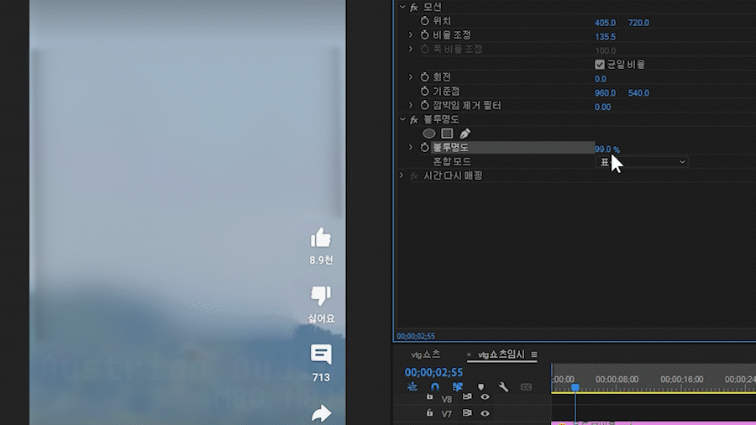
Task: Click the 위치 Y value 720.0
Action: pos(638,23)
